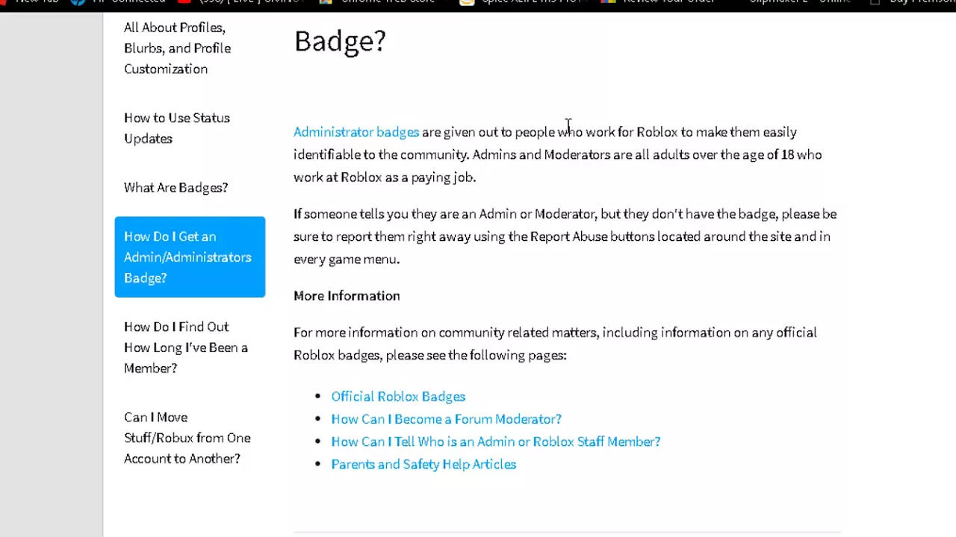Open How Can I Tell Who is an Admin link
The image size is (956, 537).
coord(496,442)
